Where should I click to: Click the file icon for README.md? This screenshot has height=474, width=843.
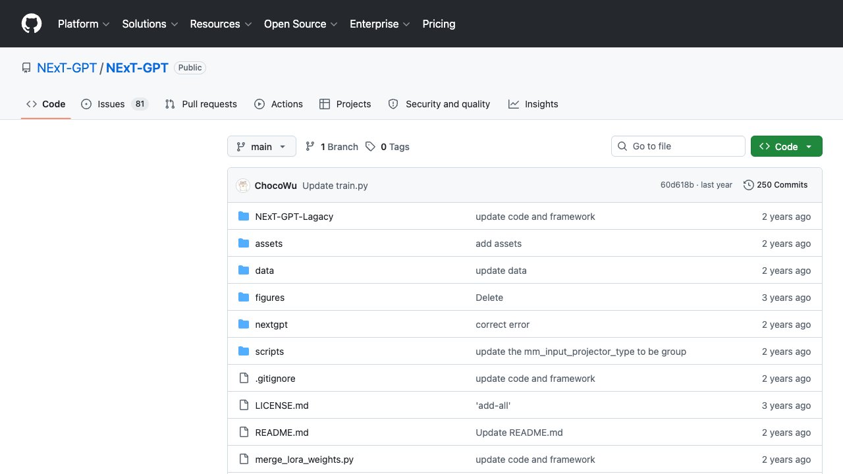(244, 433)
